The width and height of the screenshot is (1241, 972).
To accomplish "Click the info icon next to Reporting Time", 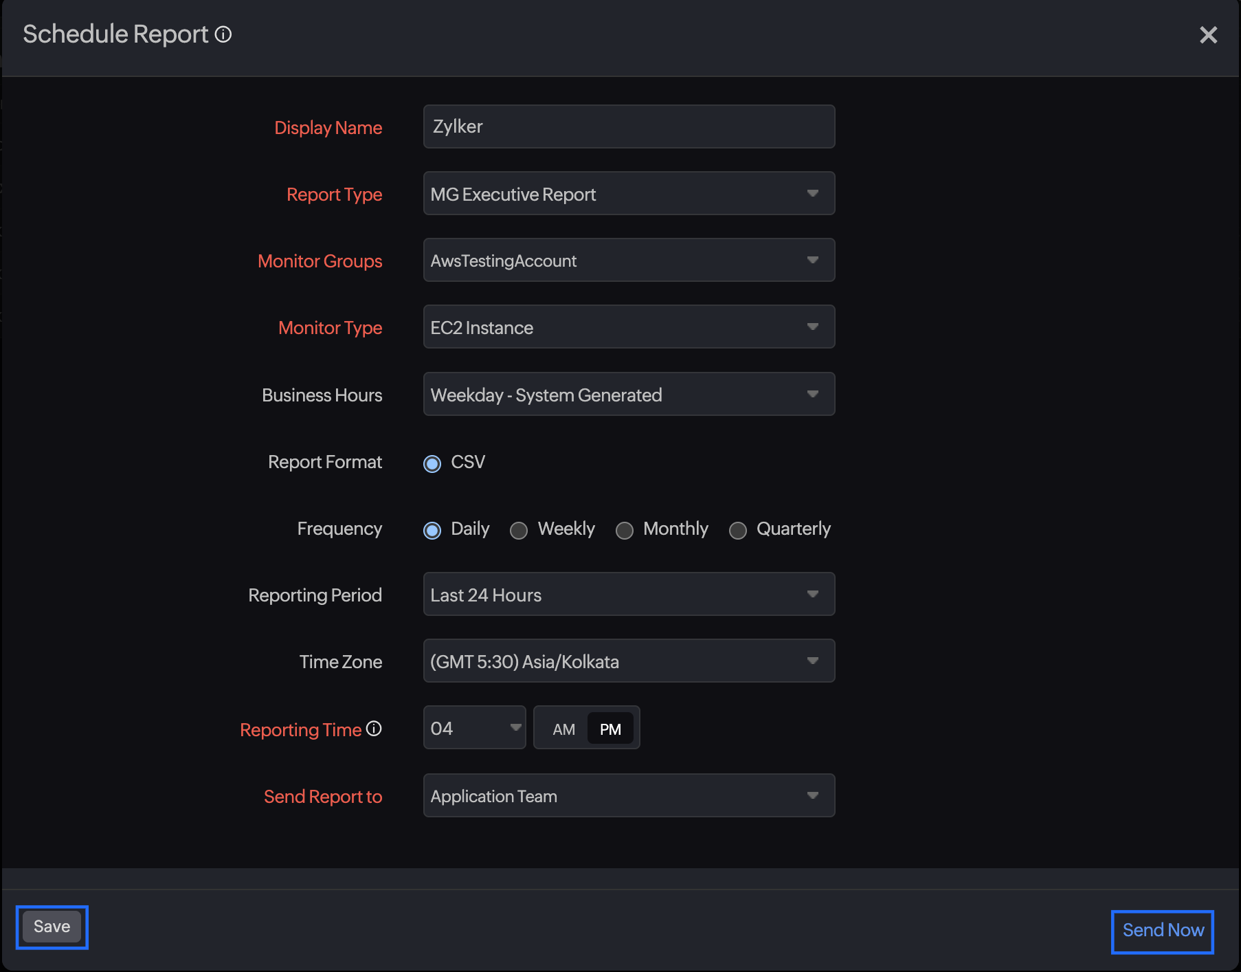I will pyautogui.click(x=374, y=729).
